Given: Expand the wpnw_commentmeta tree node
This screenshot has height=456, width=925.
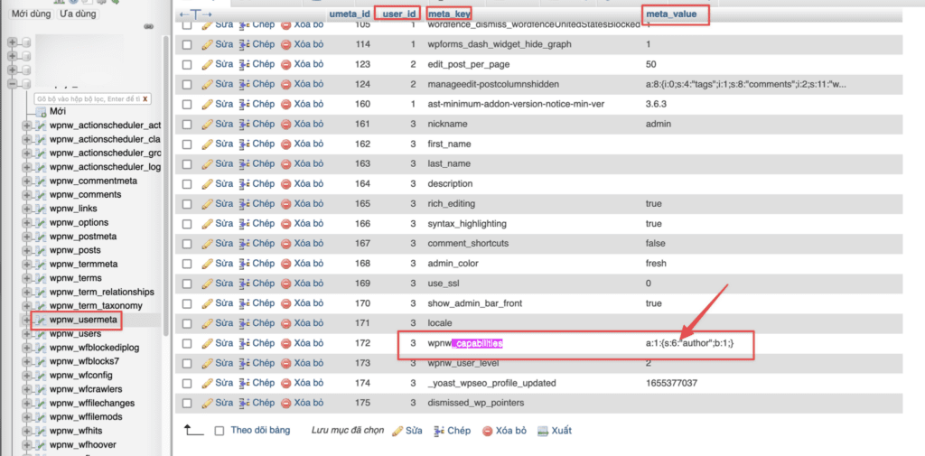Looking at the screenshot, I should 26,181.
